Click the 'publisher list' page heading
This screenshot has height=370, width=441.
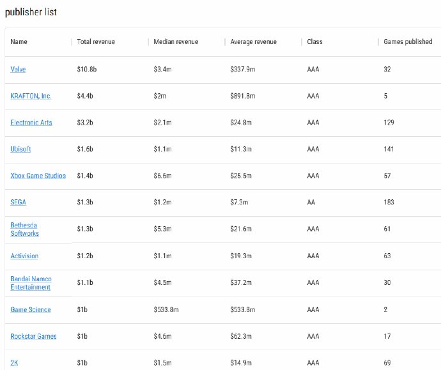click(x=31, y=12)
